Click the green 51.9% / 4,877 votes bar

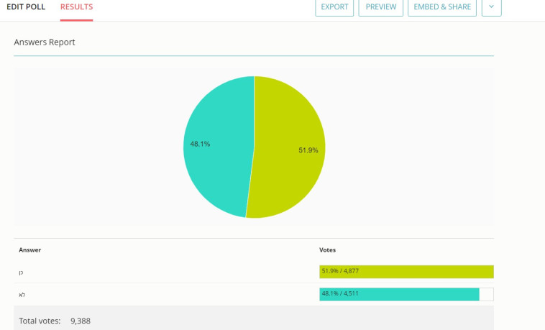point(406,271)
